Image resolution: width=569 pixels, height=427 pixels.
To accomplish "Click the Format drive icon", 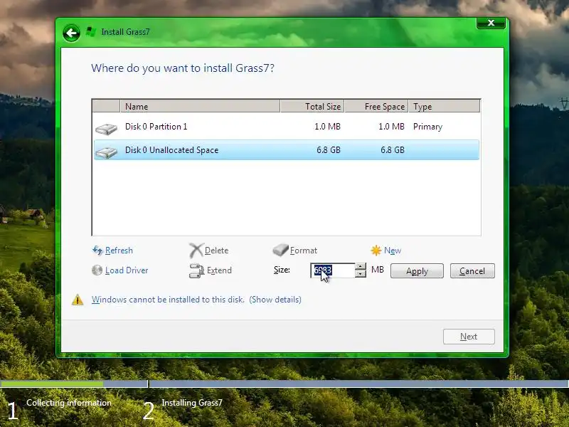I will [x=280, y=250].
